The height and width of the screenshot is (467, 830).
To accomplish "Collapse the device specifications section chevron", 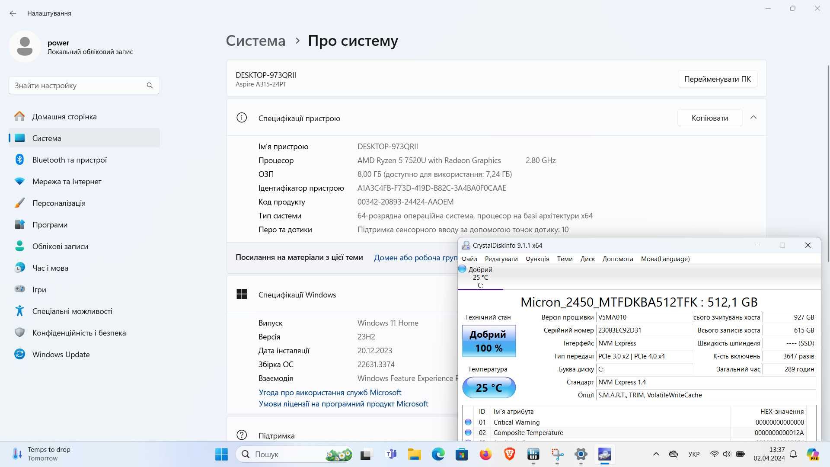I will coord(753,118).
